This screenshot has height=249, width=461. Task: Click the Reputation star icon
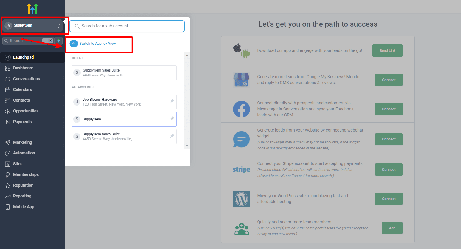[8, 185]
